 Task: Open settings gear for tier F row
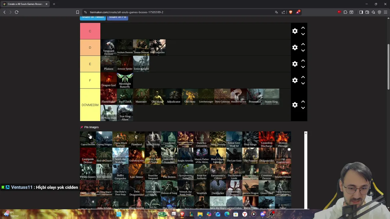coord(295,80)
